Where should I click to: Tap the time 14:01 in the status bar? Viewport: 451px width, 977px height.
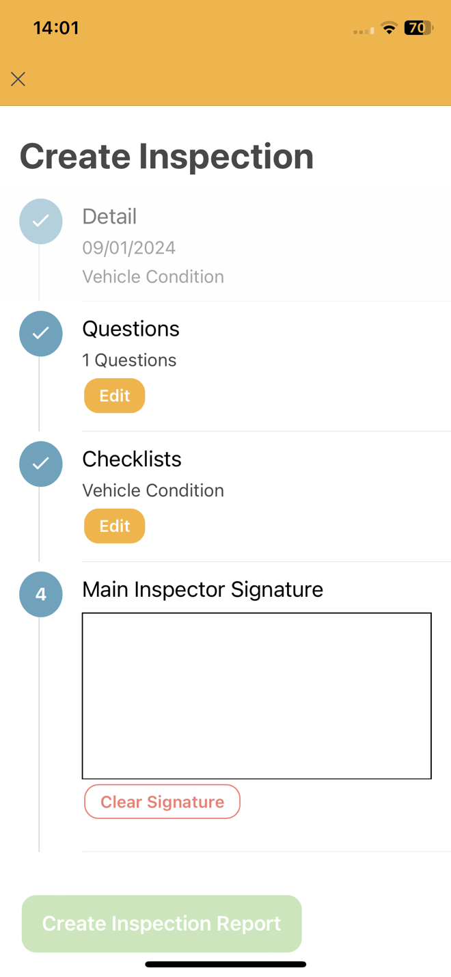(57, 28)
